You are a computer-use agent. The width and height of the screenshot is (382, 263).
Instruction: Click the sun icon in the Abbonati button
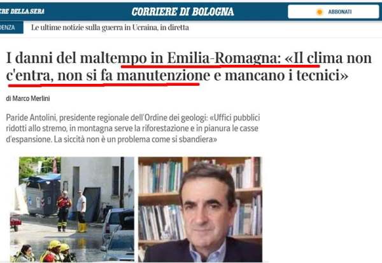[x=320, y=12]
